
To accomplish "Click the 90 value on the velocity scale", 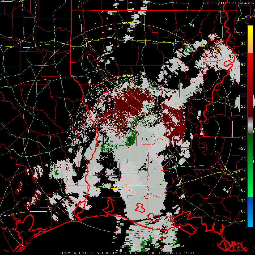I will [243, 33].
